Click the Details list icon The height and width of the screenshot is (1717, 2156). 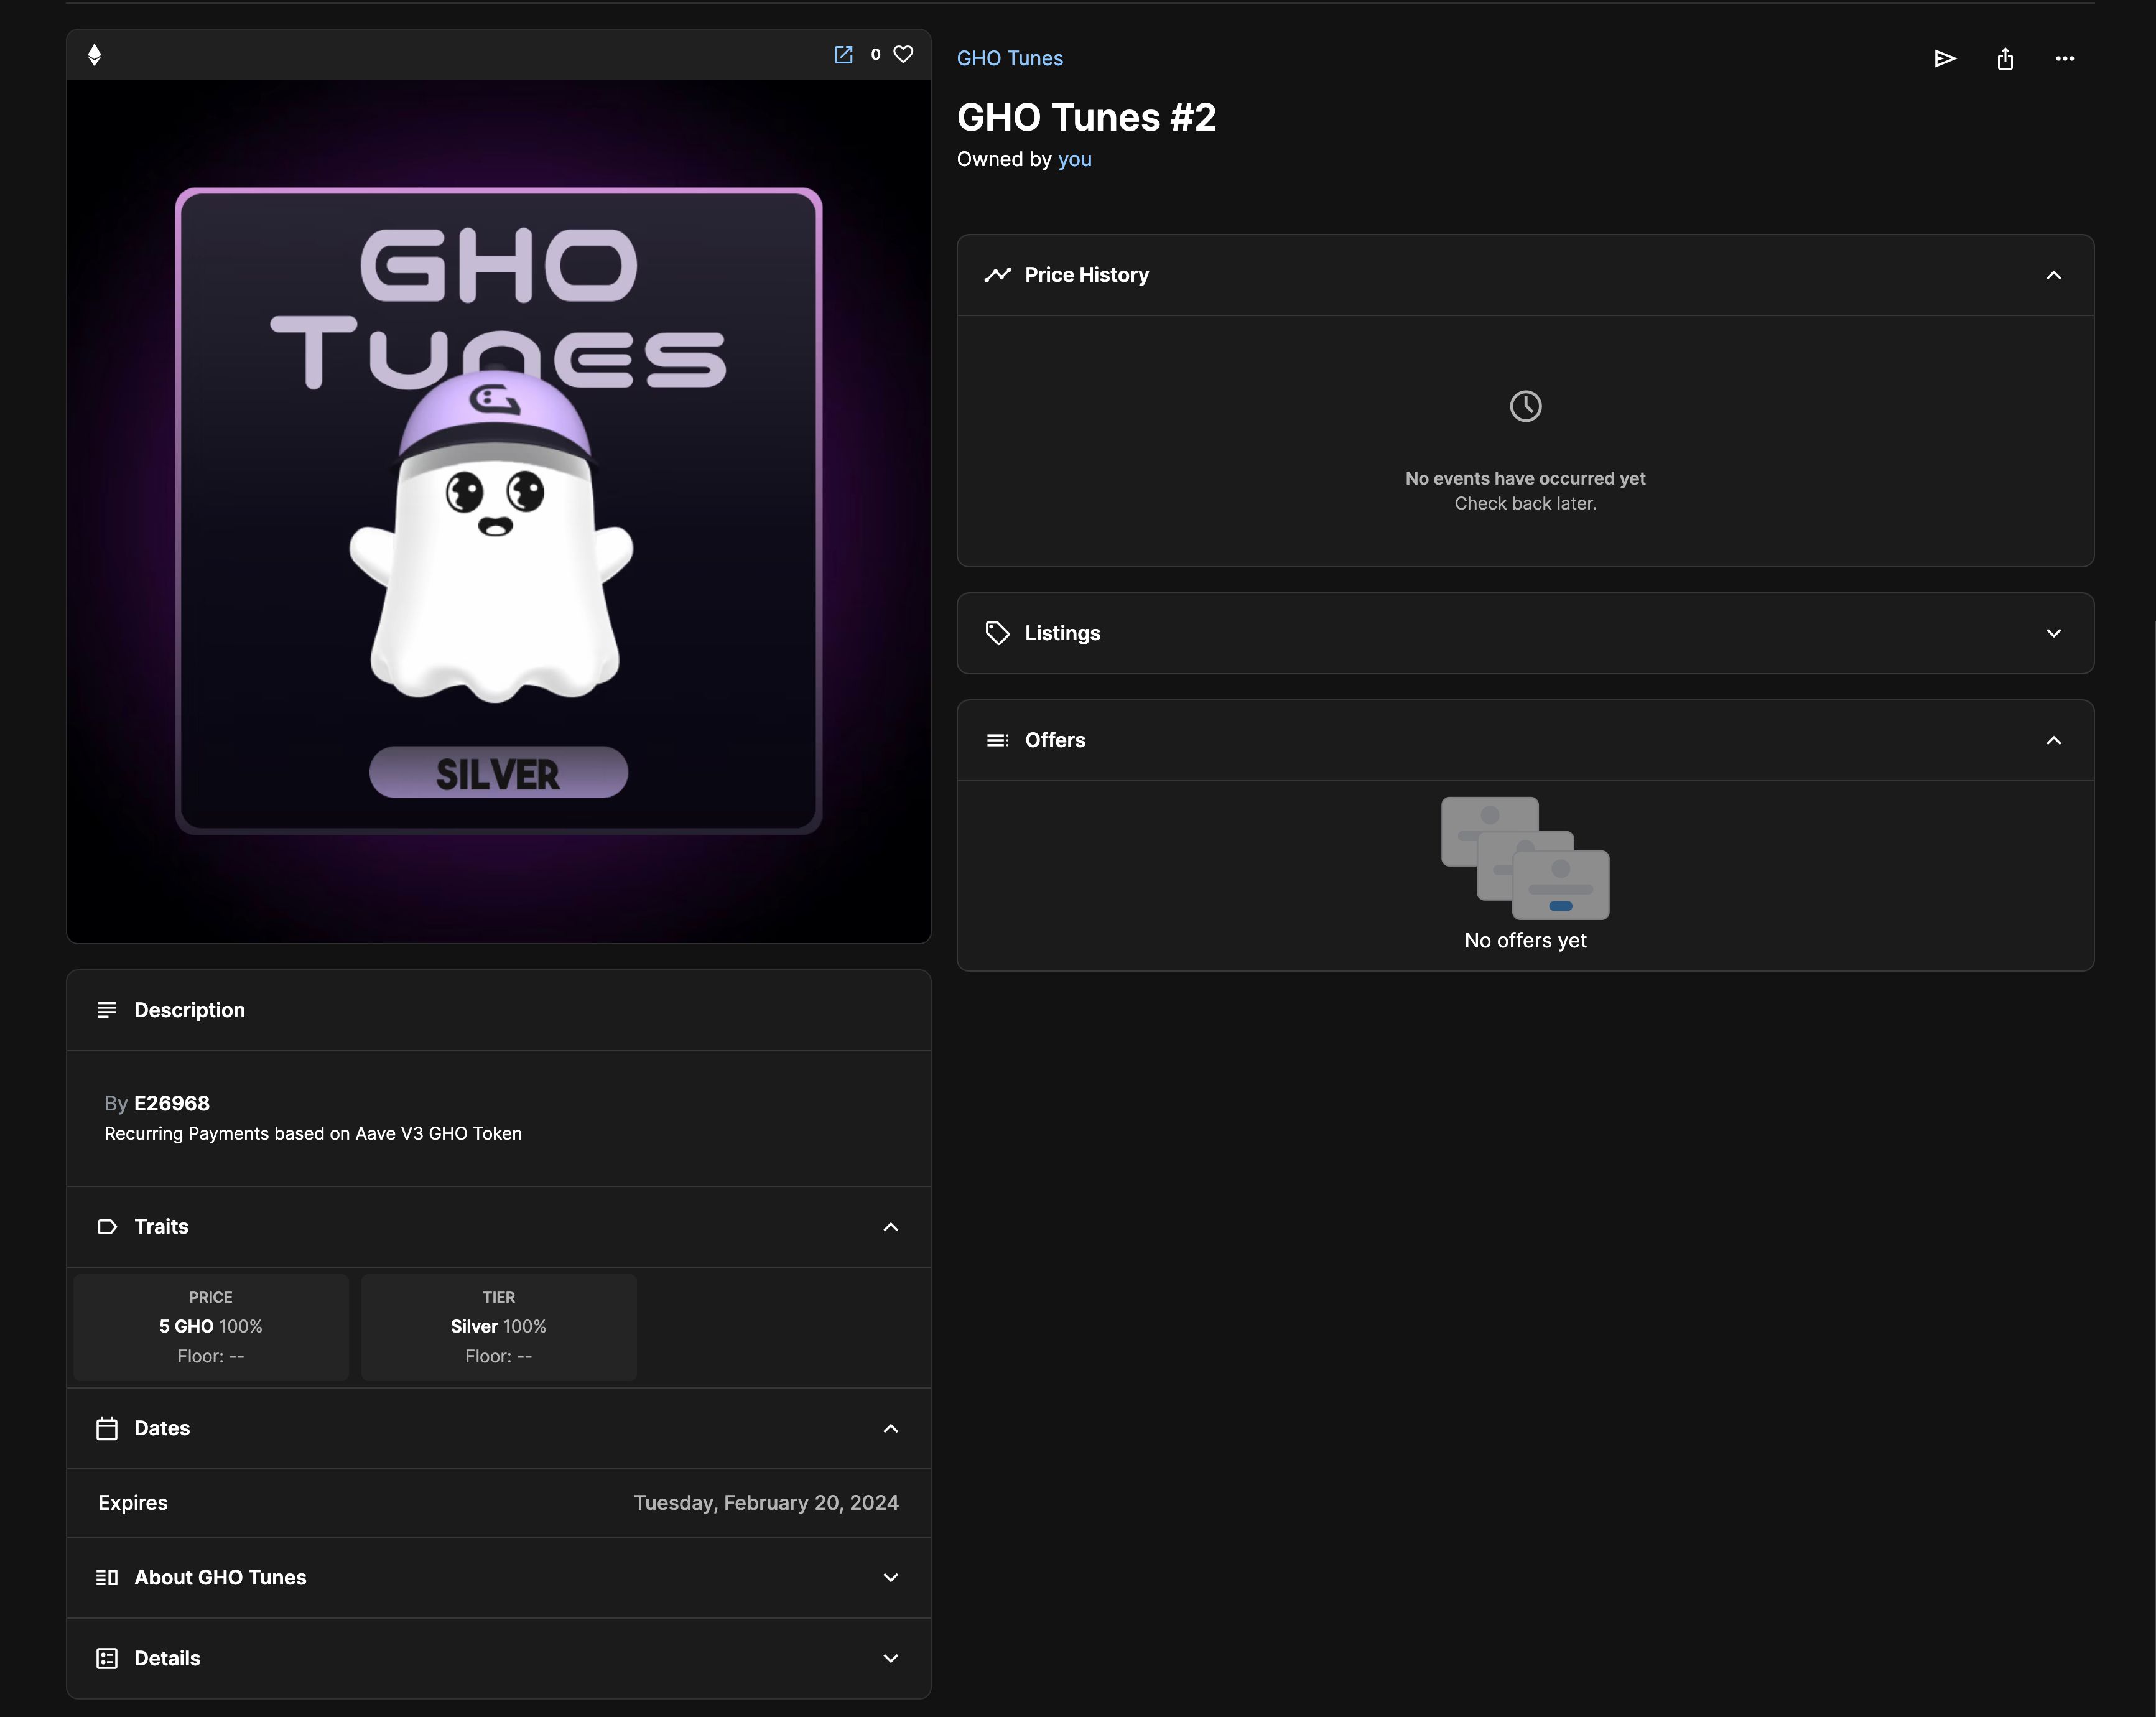coord(107,1658)
